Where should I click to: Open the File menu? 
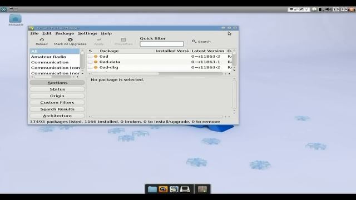(x=34, y=33)
